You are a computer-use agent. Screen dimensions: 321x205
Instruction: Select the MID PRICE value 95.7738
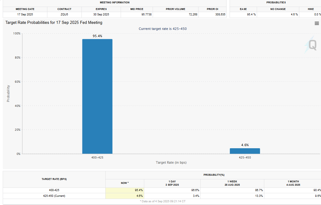click(x=137, y=14)
